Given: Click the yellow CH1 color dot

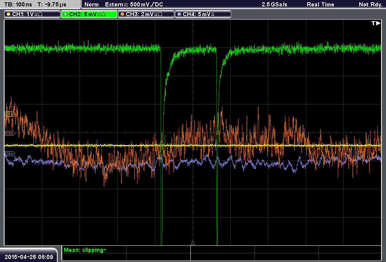Looking at the screenshot, I should click(9, 14).
